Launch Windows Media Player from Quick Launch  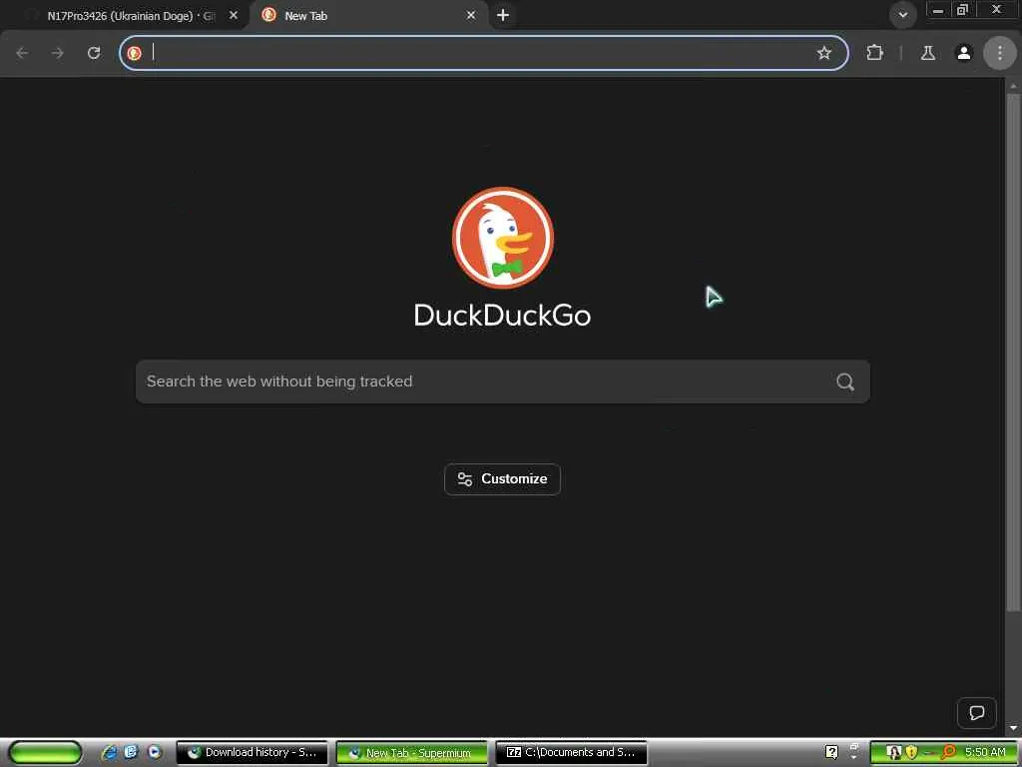(x=154, y=752)
